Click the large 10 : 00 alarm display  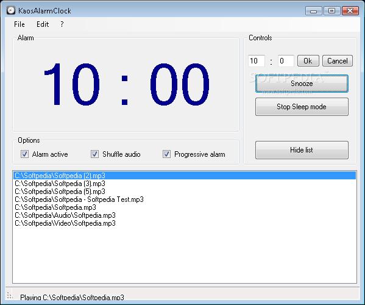coord(127,84)
